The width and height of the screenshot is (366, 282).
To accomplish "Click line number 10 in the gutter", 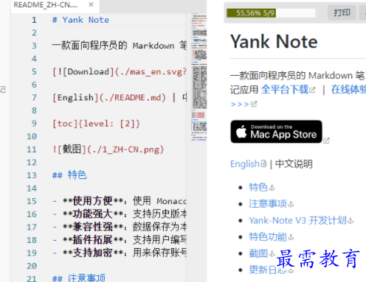I will click(32, 136).
